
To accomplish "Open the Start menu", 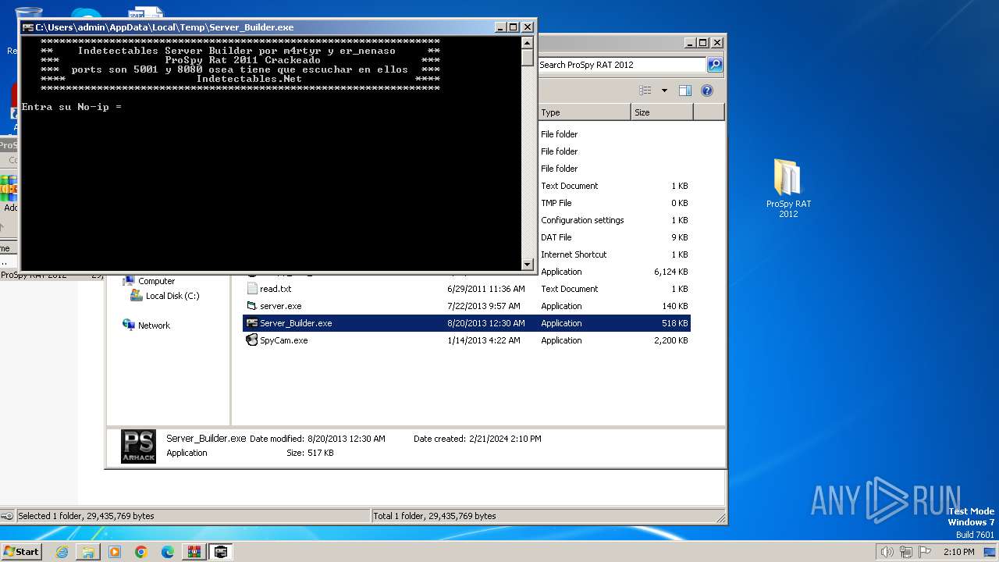I will pos(21,551).
